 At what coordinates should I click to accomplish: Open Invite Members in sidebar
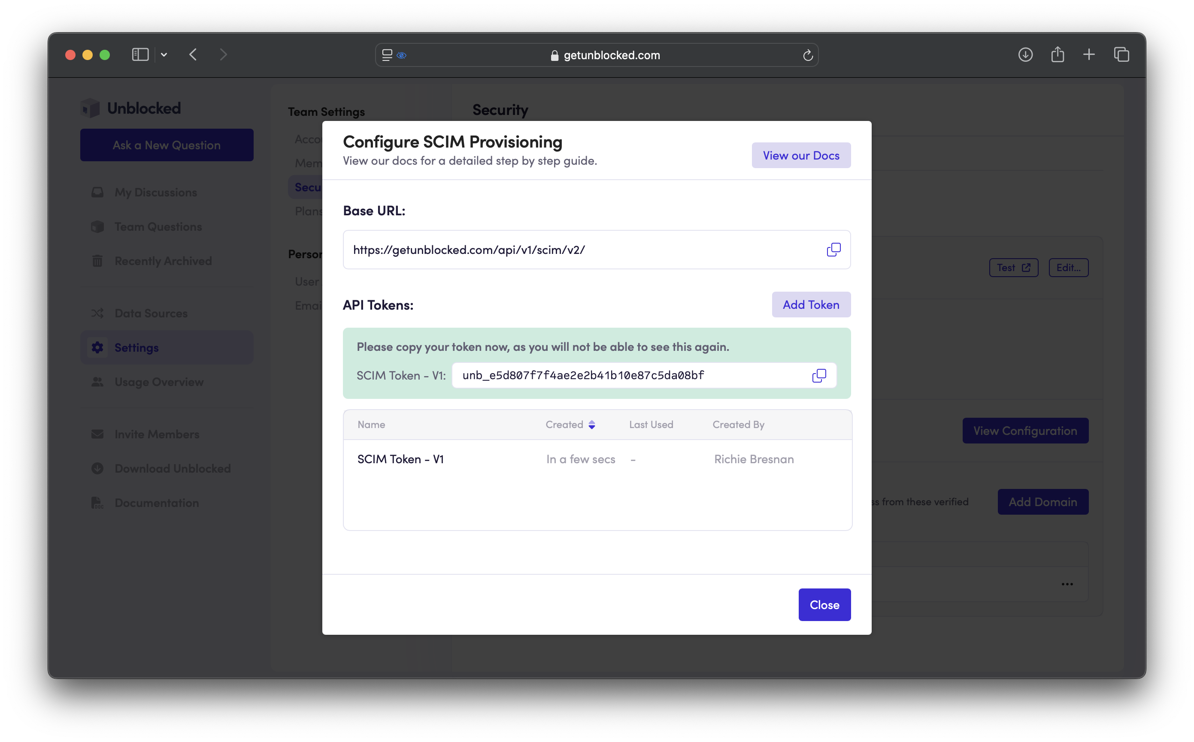(x=167, y=434)
